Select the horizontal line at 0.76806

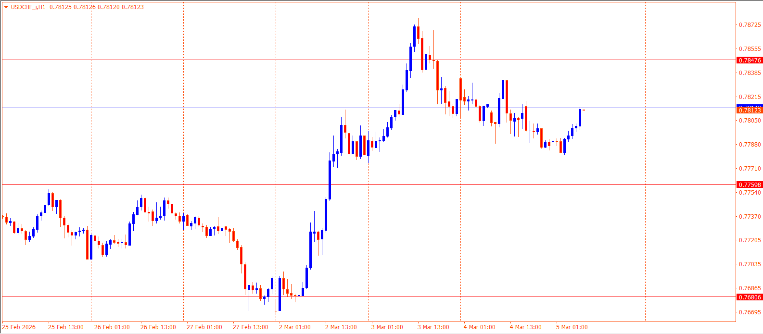pos(369,297)
